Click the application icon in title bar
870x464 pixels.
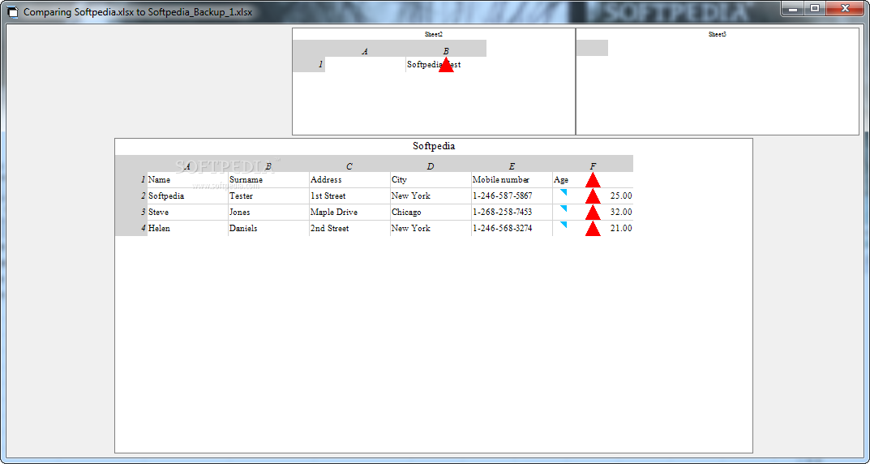click(13, 11)
